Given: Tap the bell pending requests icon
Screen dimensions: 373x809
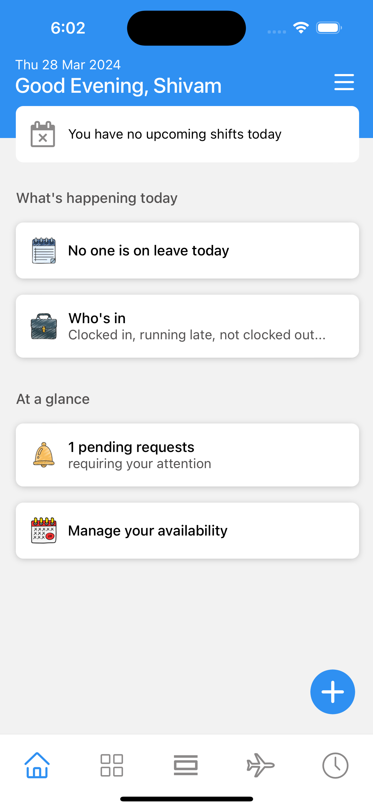Looking at the screenshot, I should [44, 455].
